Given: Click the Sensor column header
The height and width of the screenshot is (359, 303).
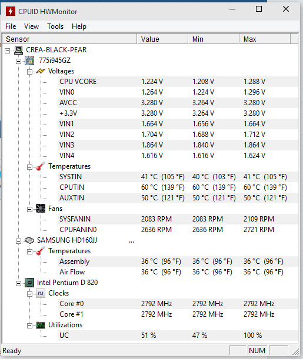Looking at the screenshot, I should [69, 39].
